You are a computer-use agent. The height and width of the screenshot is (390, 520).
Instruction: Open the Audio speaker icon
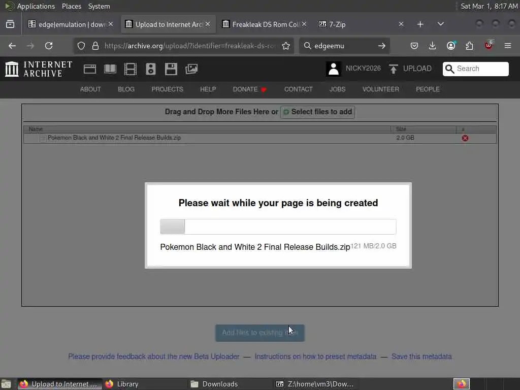coord(150,69)
